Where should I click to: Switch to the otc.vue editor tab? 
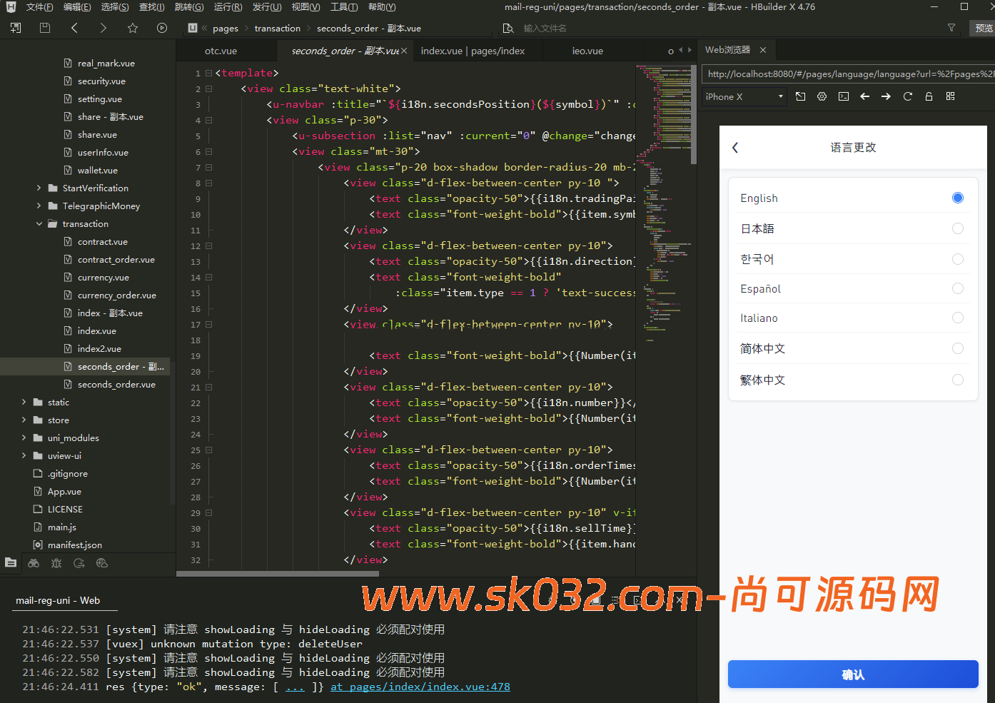coord(221,51)
